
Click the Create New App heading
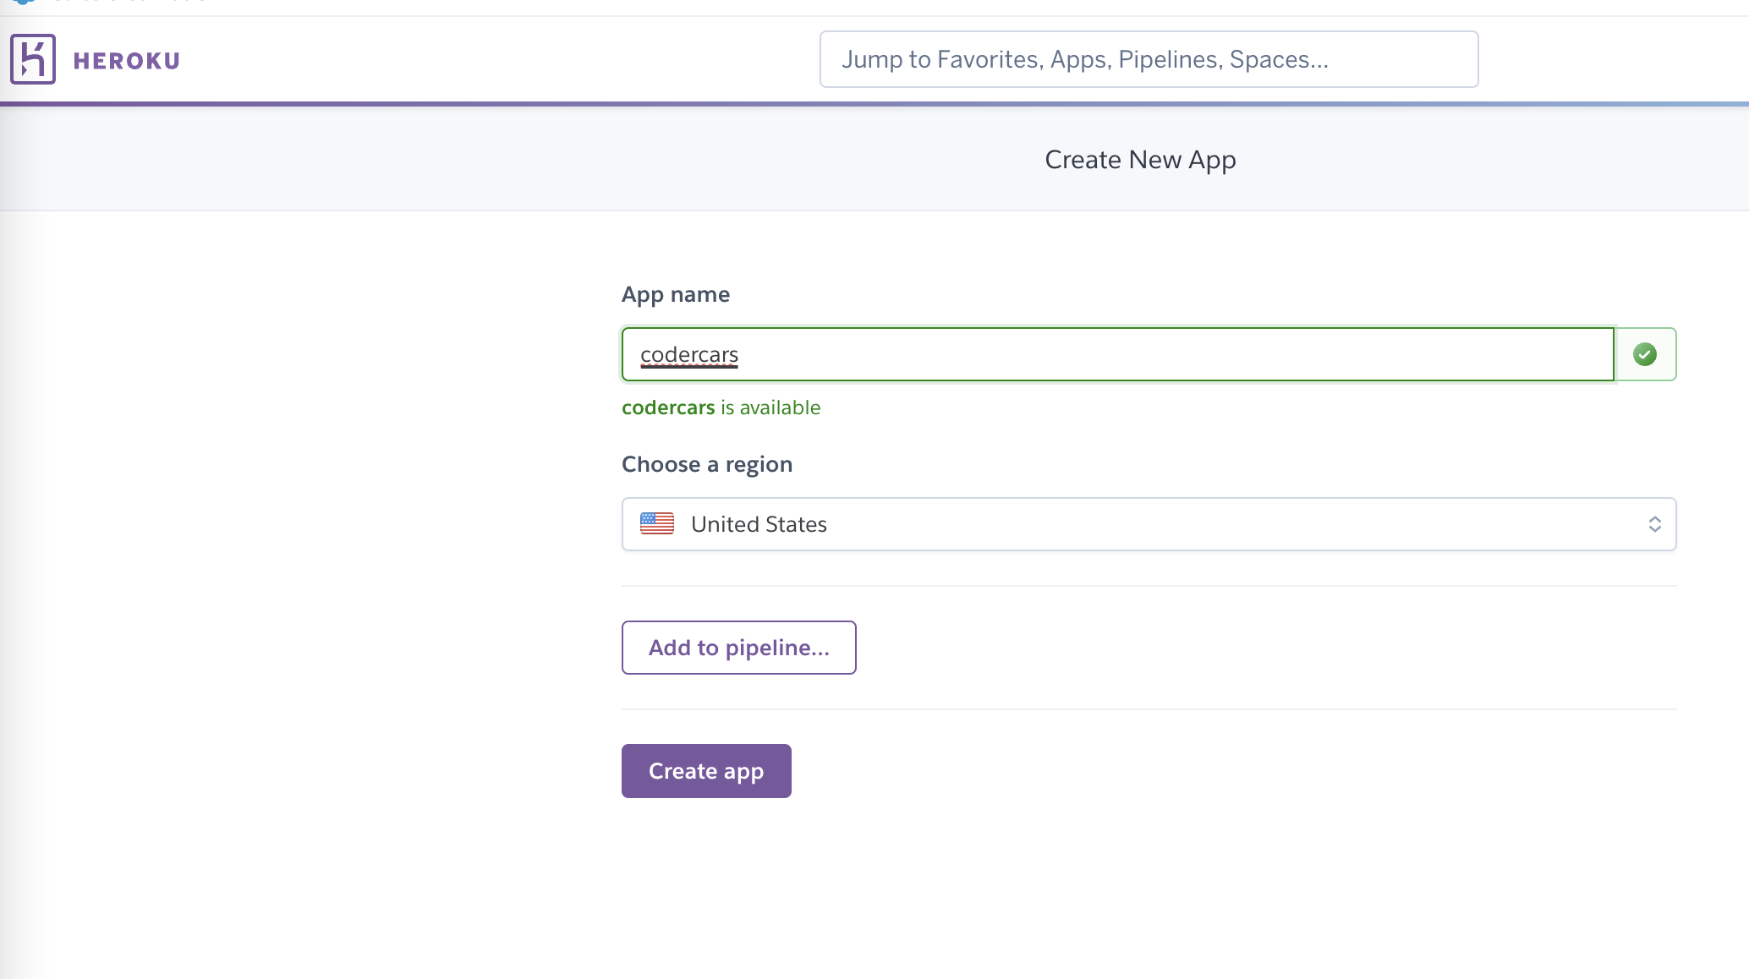pyautogui.click(x=1140, y=160)
